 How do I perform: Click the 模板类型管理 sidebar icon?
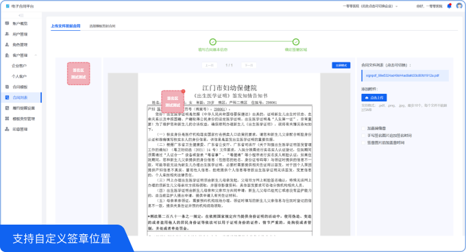[x=7, y=118]
